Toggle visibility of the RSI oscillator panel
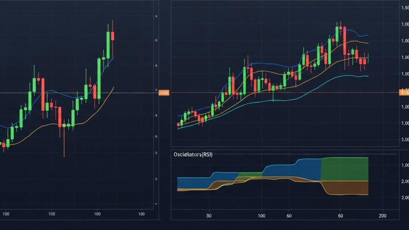 280,180
